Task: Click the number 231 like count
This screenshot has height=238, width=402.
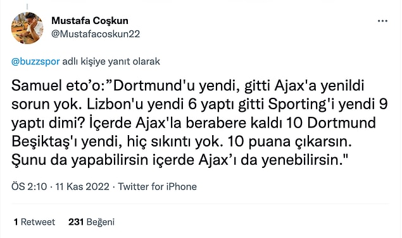Action: tap(76, 222)
